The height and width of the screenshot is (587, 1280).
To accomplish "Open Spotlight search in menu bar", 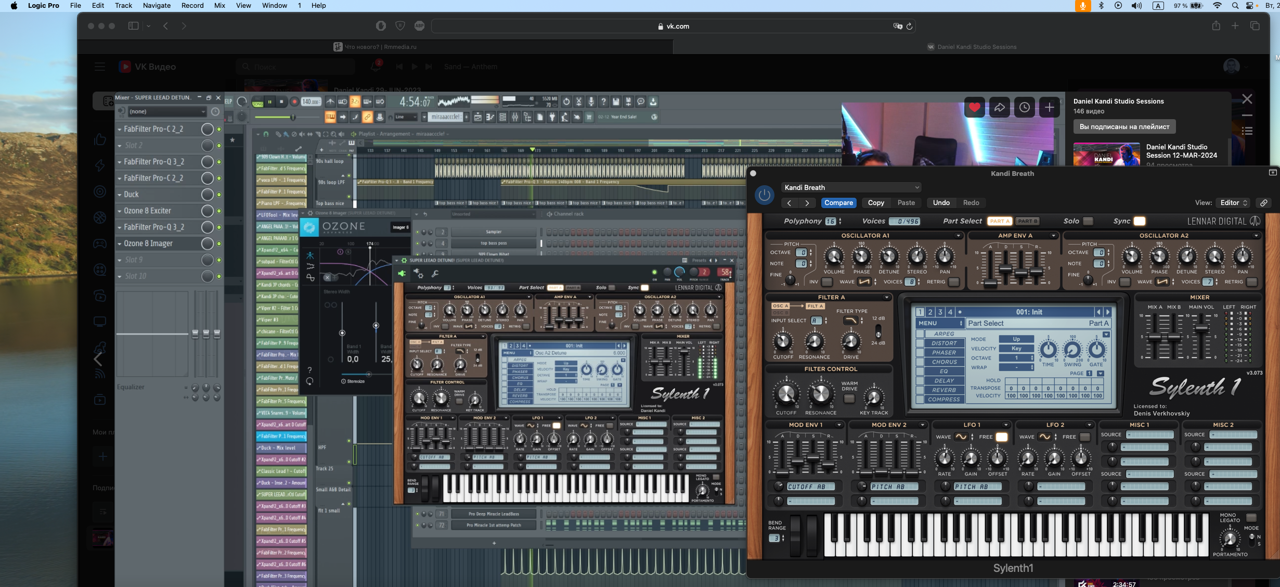I will pos(1235,6).
